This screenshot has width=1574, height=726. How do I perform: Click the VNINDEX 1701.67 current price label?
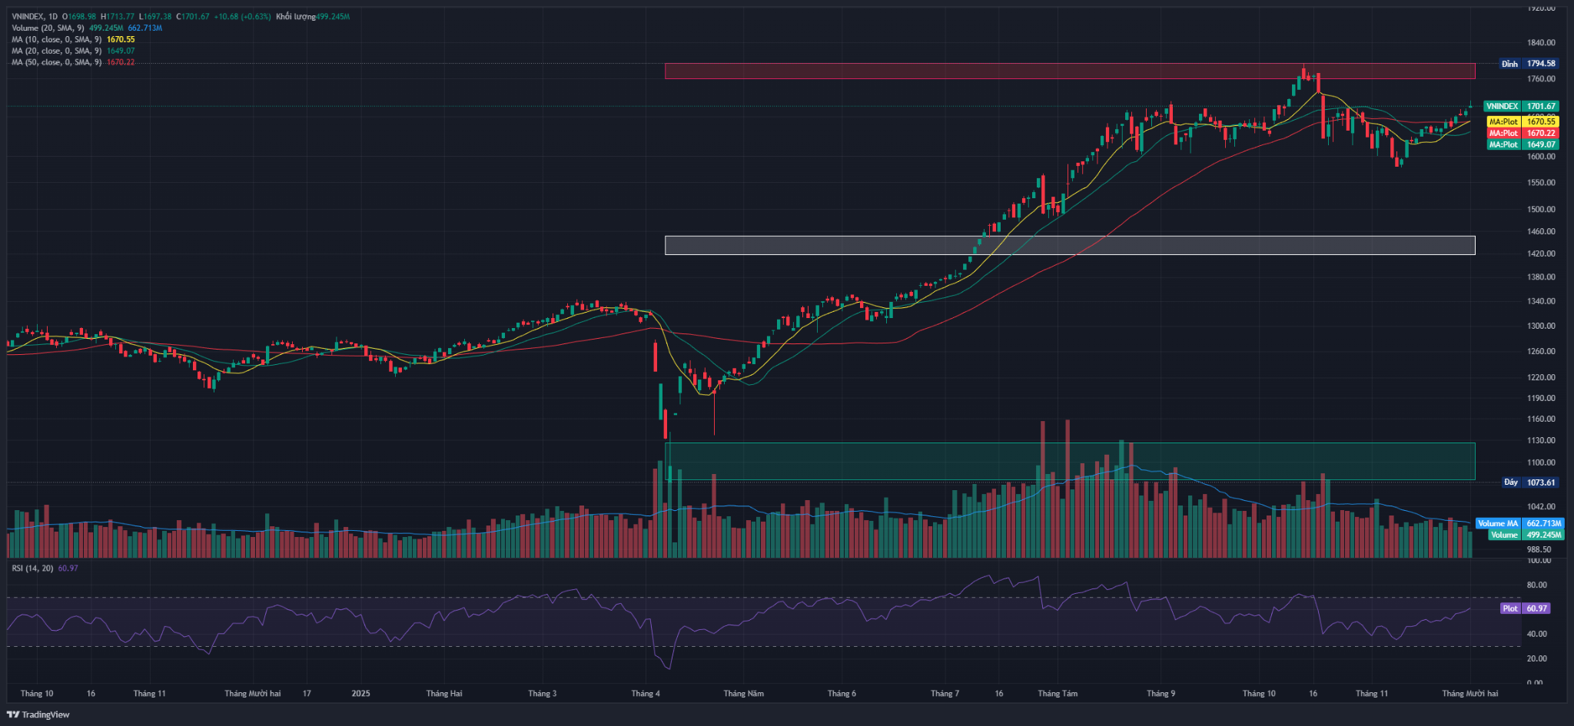point(1521,106)
